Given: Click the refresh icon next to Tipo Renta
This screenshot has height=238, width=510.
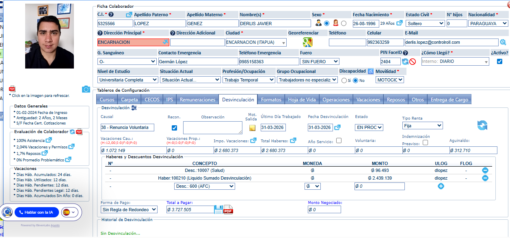Looking at the screenshot, I should (x=482, y=125).
